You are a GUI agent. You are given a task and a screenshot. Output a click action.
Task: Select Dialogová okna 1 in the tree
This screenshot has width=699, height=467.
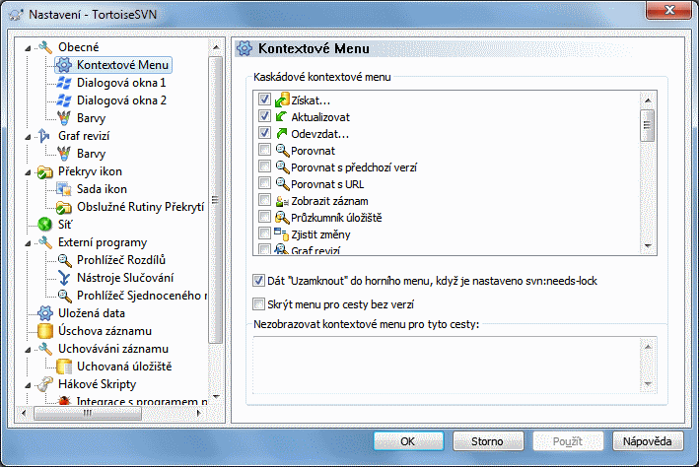[x=121, y=83]
